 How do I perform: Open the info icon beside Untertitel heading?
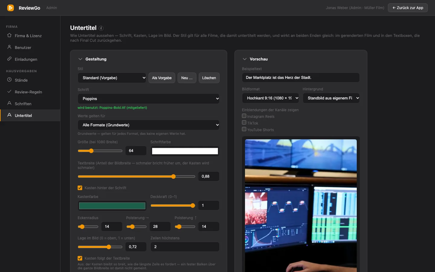pyautogui.click(x=101, y=28)
